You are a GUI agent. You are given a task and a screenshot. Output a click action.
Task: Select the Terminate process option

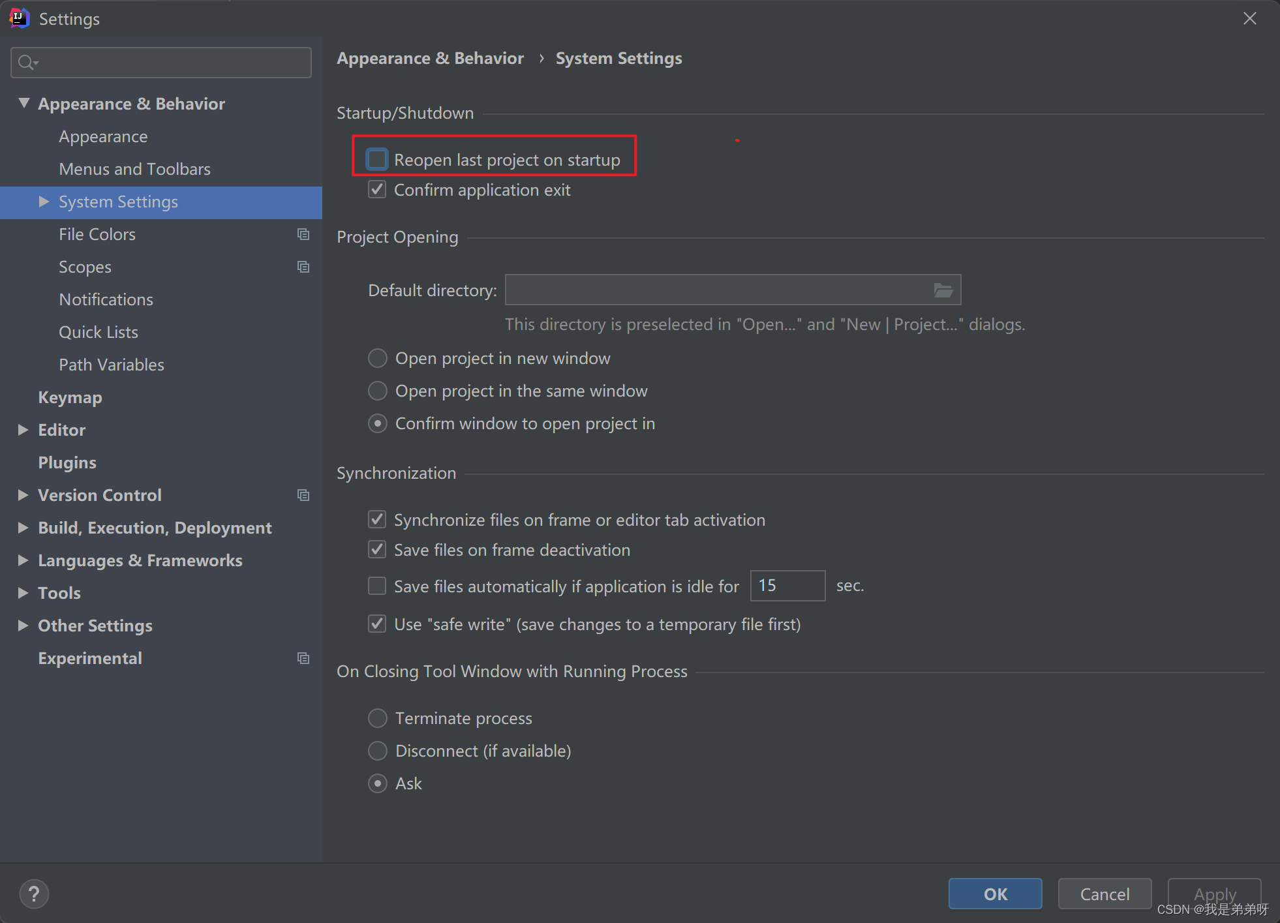378,718
